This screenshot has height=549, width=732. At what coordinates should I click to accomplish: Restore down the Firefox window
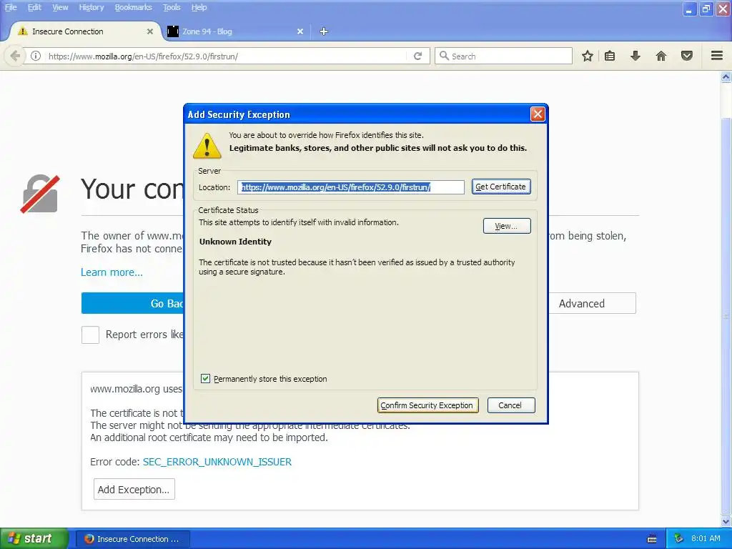point(706,9)
